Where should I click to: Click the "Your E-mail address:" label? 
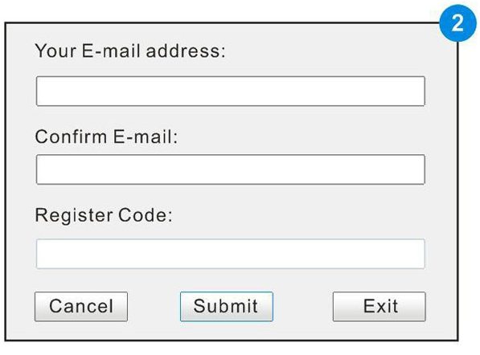click(x=130, y=51)
